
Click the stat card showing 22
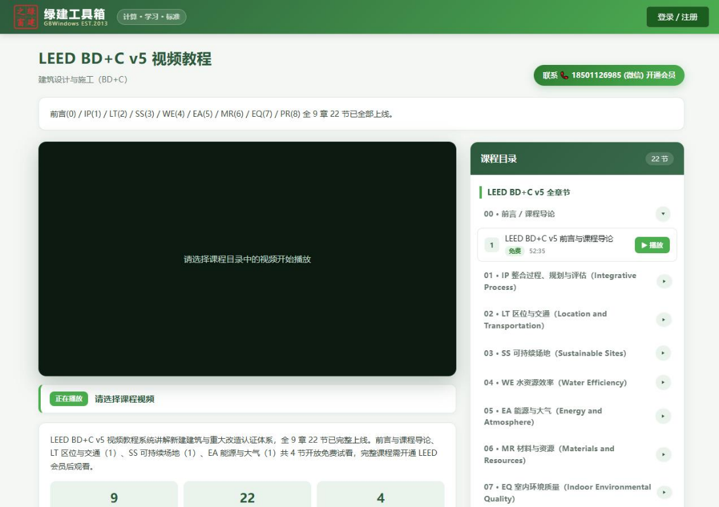(x=247, y=494)
